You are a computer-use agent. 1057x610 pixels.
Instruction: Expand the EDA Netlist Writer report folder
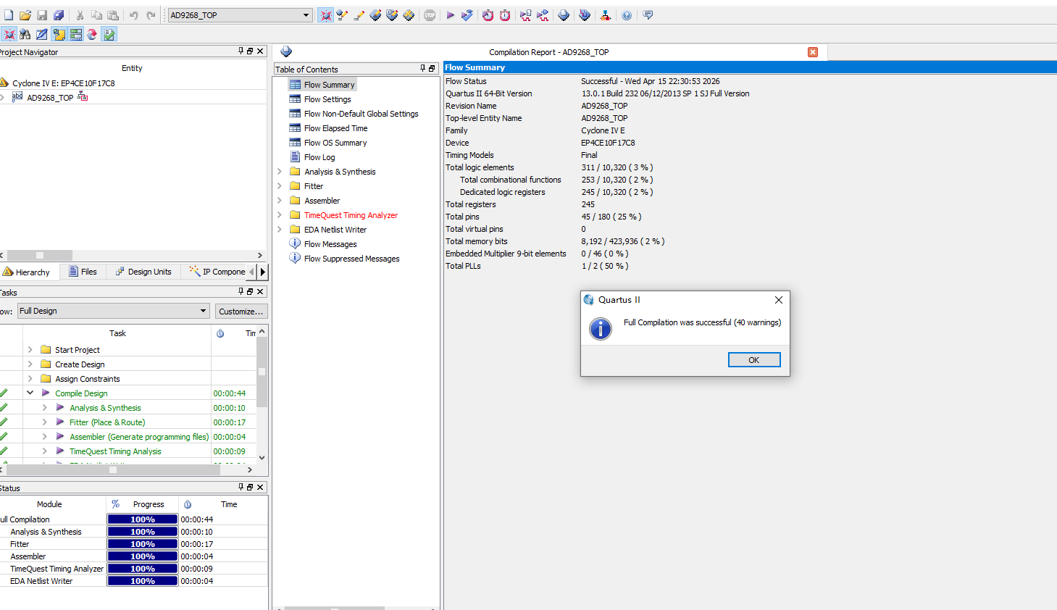pos(280,230)
